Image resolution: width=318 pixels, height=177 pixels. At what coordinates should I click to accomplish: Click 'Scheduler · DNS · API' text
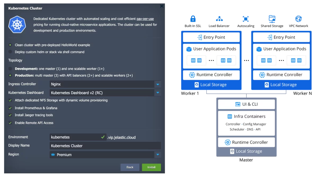point(245,129)
